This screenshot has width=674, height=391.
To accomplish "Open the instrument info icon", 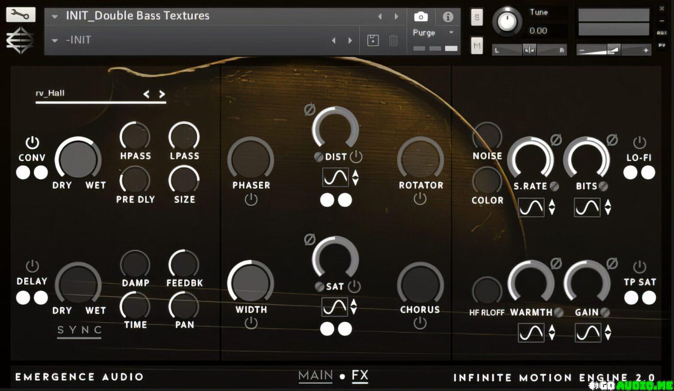I will pos(448,17).
